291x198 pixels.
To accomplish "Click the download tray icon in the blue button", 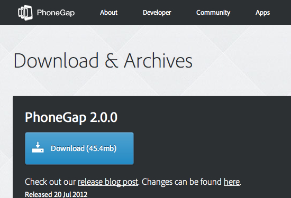I will click(38, 147).
